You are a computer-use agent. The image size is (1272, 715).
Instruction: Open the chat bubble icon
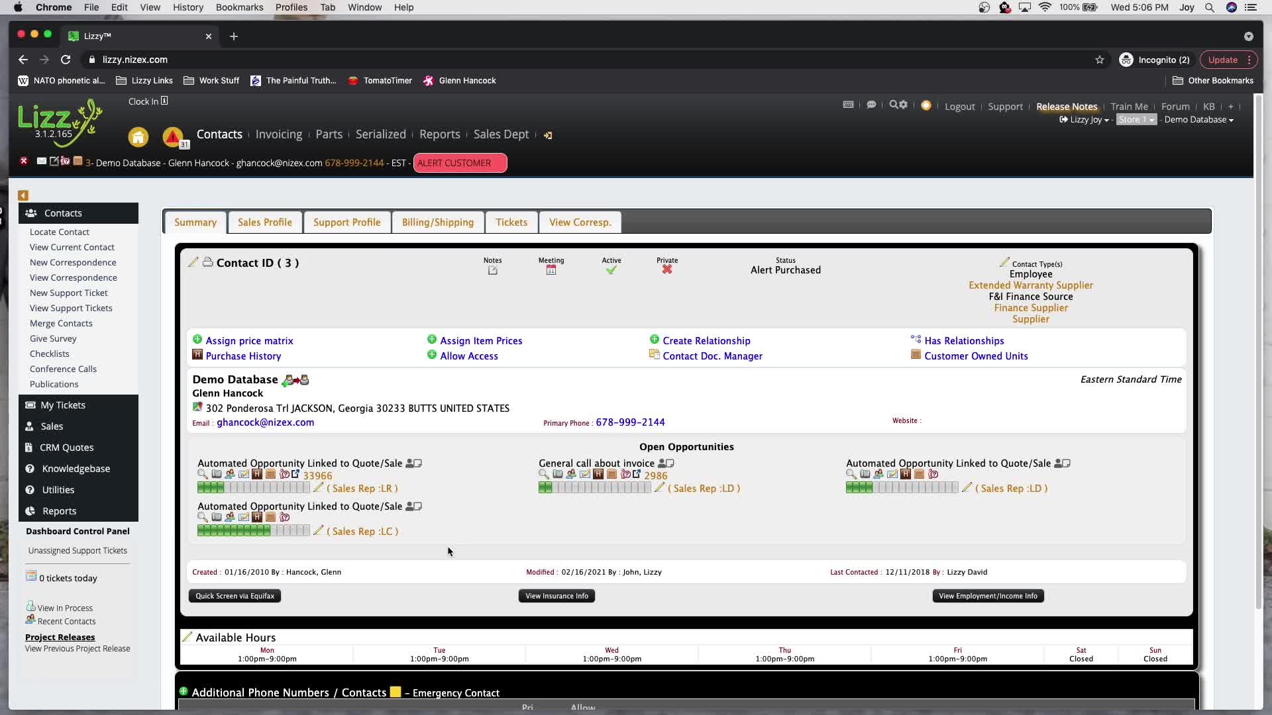[x=871, y=105]
